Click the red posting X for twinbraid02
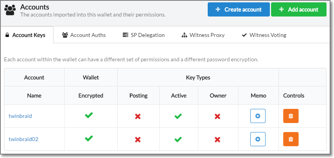 138,140
